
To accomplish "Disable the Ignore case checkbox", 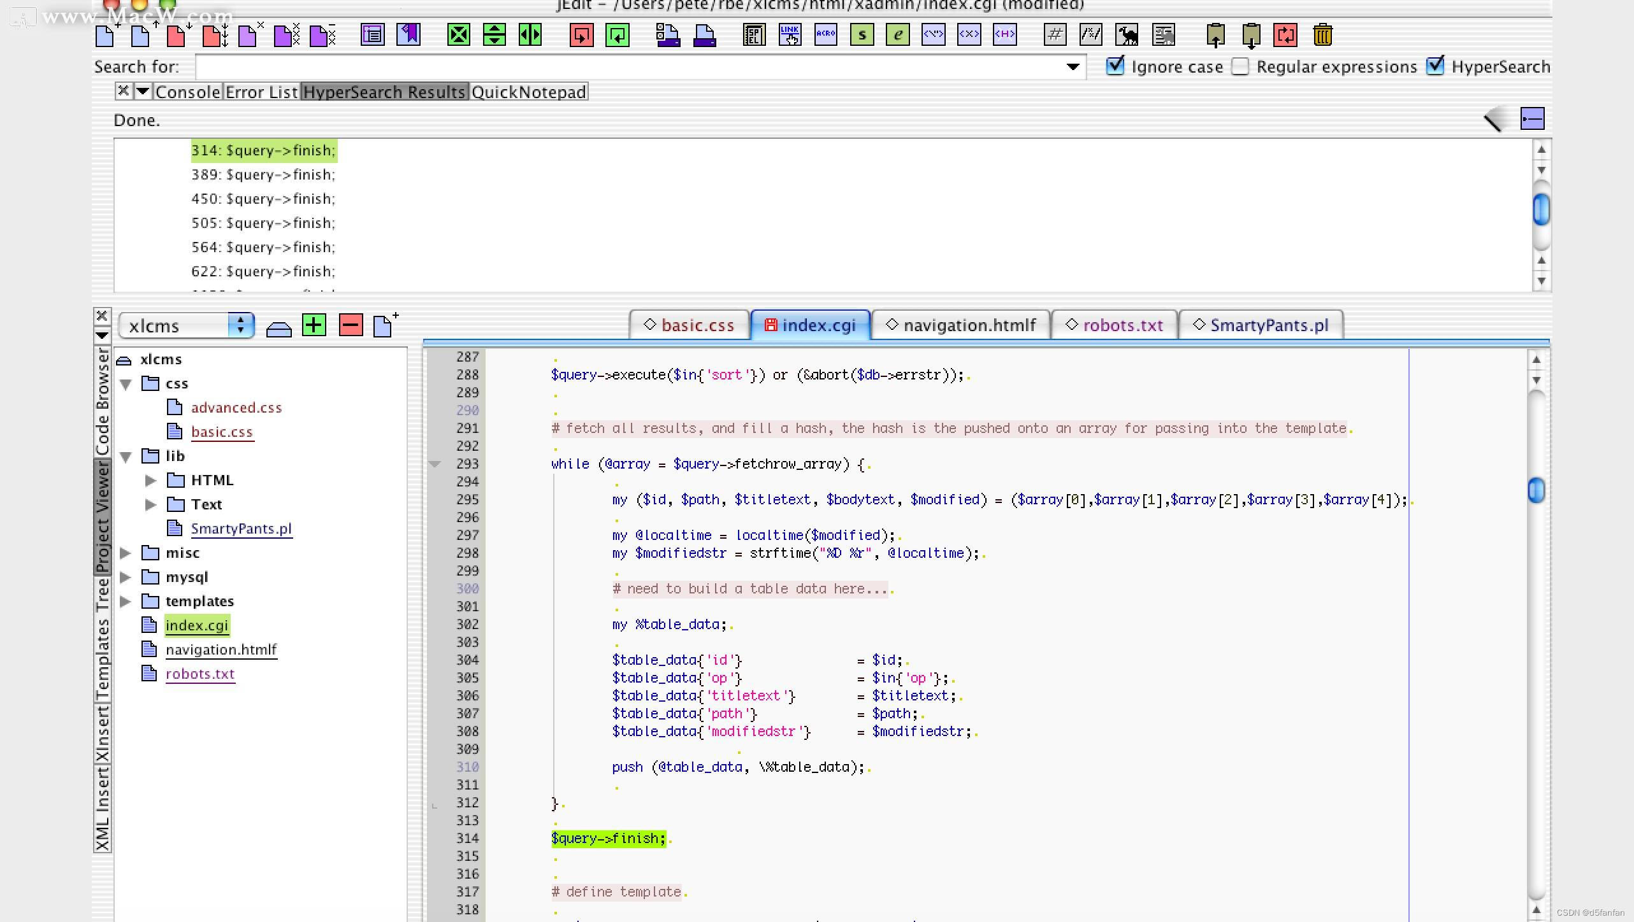I will pos(1115,66).
